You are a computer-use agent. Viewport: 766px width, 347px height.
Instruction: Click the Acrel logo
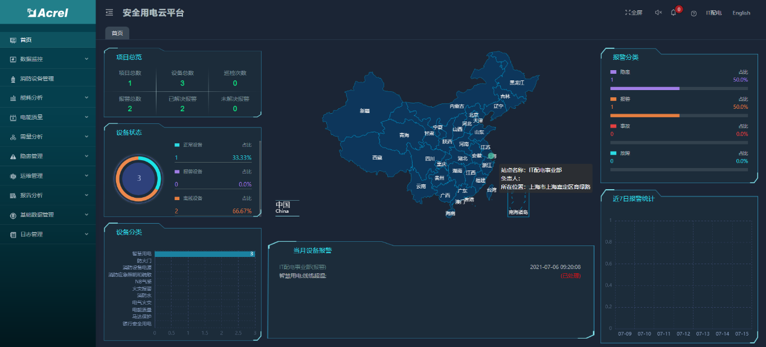(48, 13)
